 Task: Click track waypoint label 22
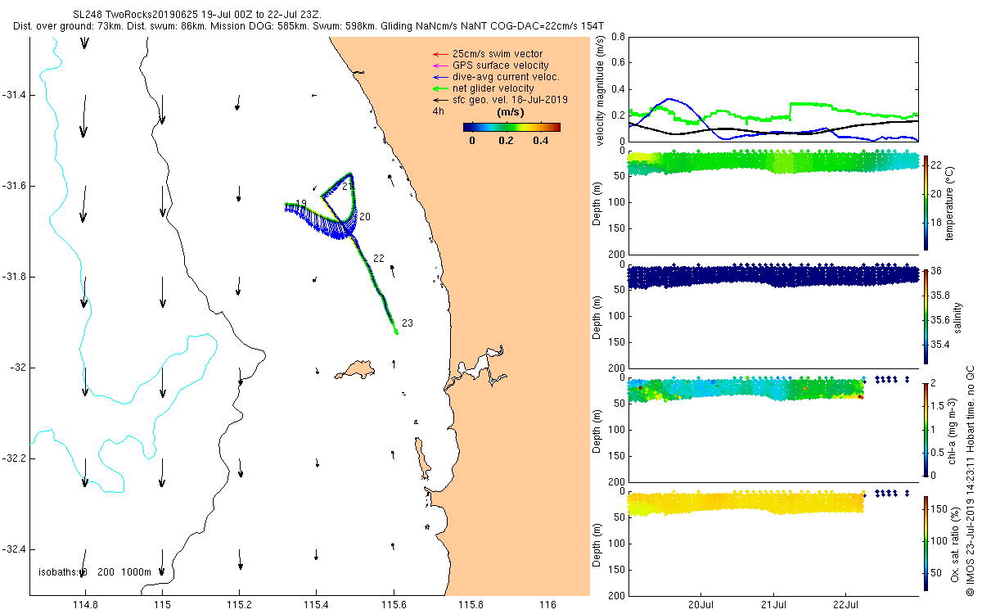[378, 259]
